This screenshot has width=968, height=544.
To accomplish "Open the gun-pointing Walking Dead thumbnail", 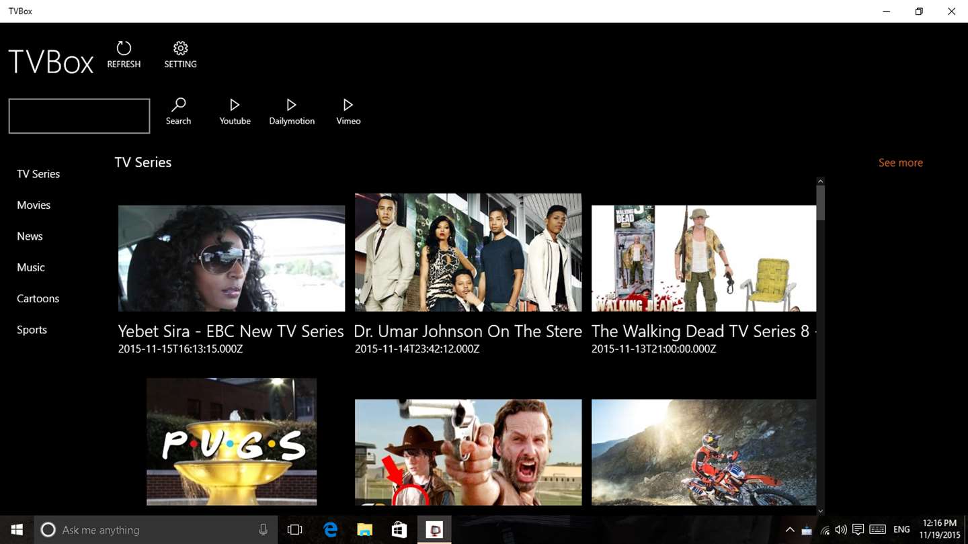I will click(x=468, y=452).
